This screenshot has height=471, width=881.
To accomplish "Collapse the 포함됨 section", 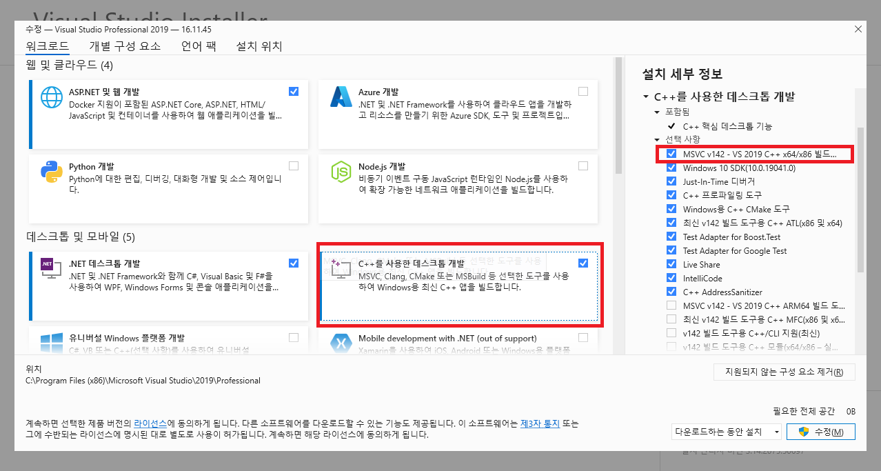I will click(x=657, y=112).
